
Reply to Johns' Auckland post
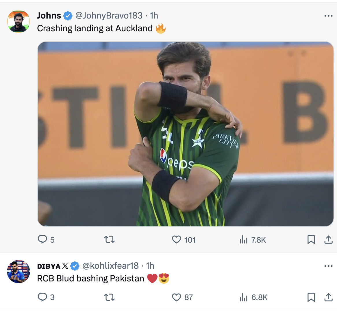tap(42, 239)
